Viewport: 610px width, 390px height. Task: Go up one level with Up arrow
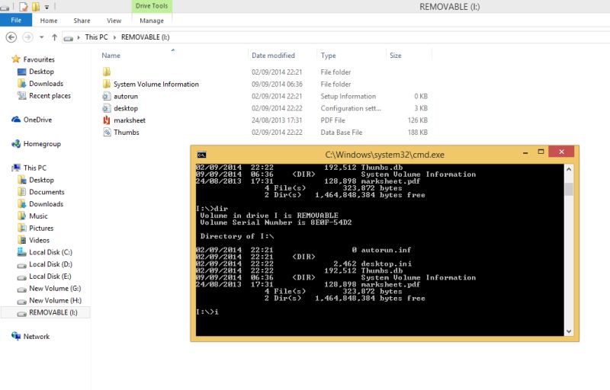[x=54, y=37]
